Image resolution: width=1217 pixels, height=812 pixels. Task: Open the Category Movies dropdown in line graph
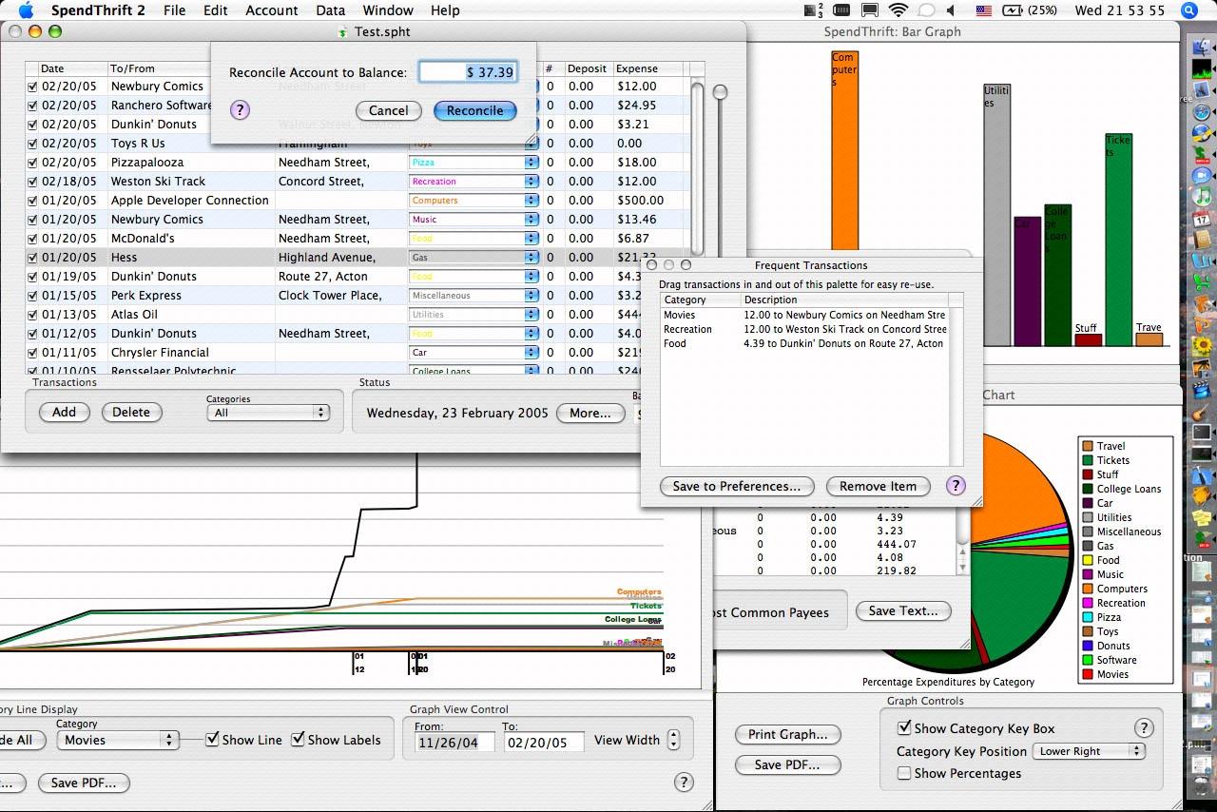coord(118,740)
